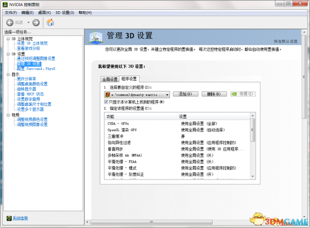Image resolution: width=310 pixels, height=228 pixels.
Task: Select 设置数字音频 in the tree
Action: (29, 99)
